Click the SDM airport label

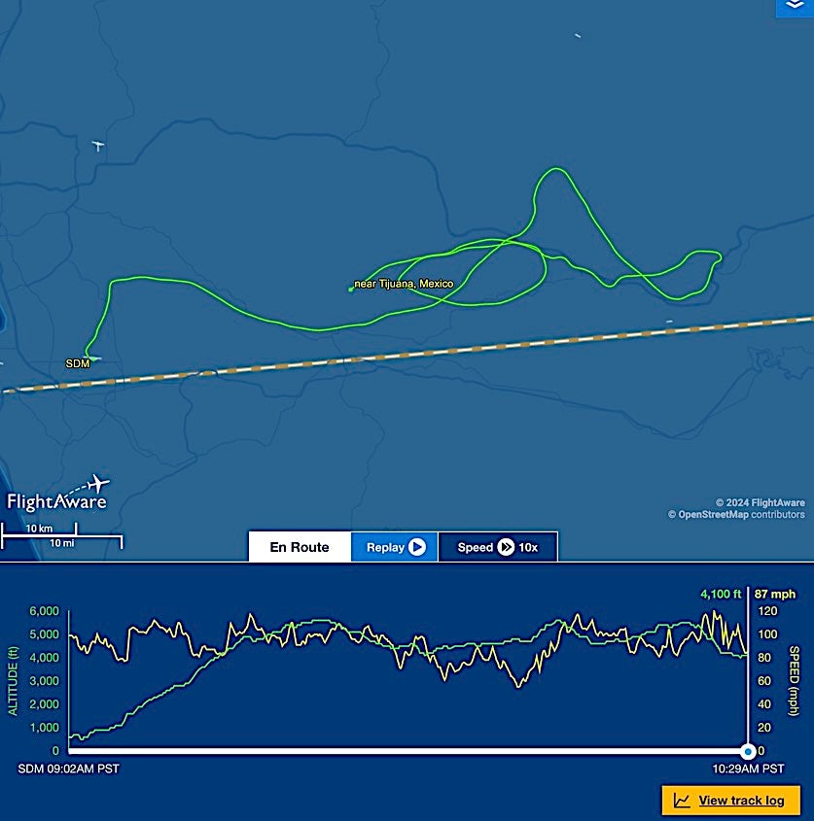78,363
